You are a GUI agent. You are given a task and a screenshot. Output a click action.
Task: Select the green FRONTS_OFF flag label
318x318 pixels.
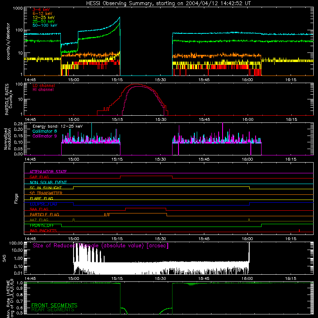pyautogui.click(x=42, y=225)
